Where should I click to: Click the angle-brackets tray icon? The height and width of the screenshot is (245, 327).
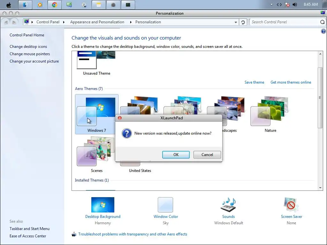(279, 4)
